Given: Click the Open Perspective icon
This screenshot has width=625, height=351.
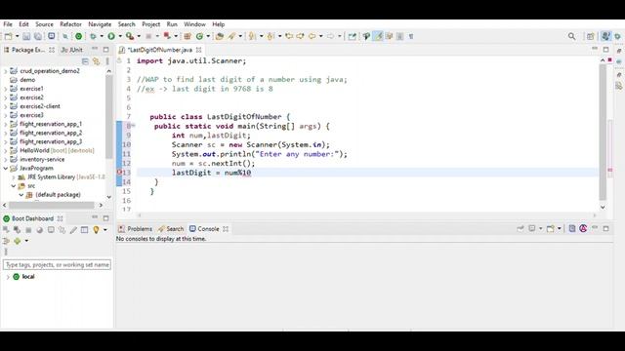Looking at the screenshot, I should (590, 36).
